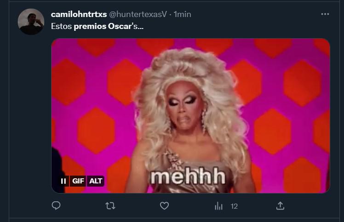The height and width of the screenshot is (222, 344).
Task: Open the @huntertexasV handle link
Action: click(138, 14)
